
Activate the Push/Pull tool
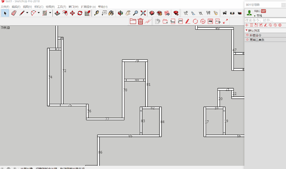pyautogui.click(x=57, y=13)
